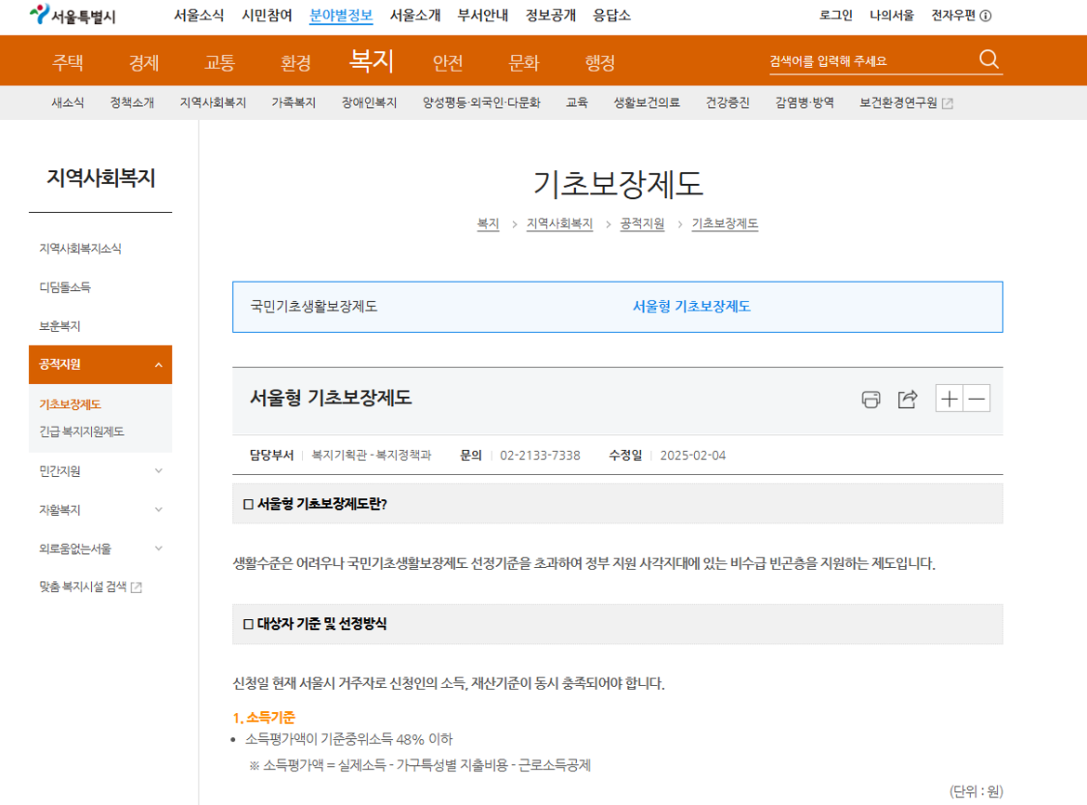Image resolution: width=1087 pixels, height=805 pixels.
Task: Collapse the 공적지원 sidebar section
Action: click(x=158, y=365)
